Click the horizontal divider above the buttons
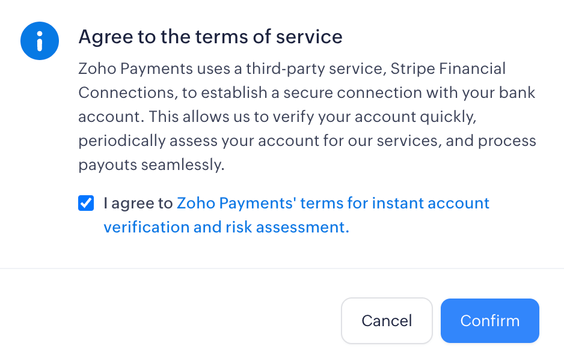The image size is (564, 364). pos(282,268)
